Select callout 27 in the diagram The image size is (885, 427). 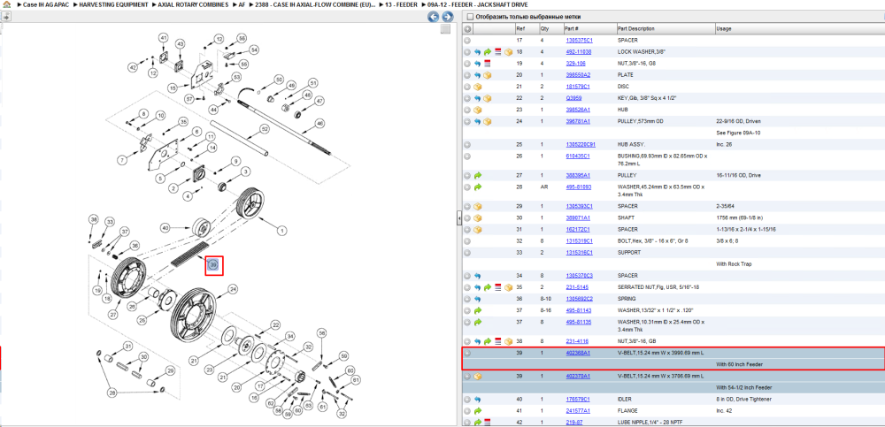click(x=113, y=314)
